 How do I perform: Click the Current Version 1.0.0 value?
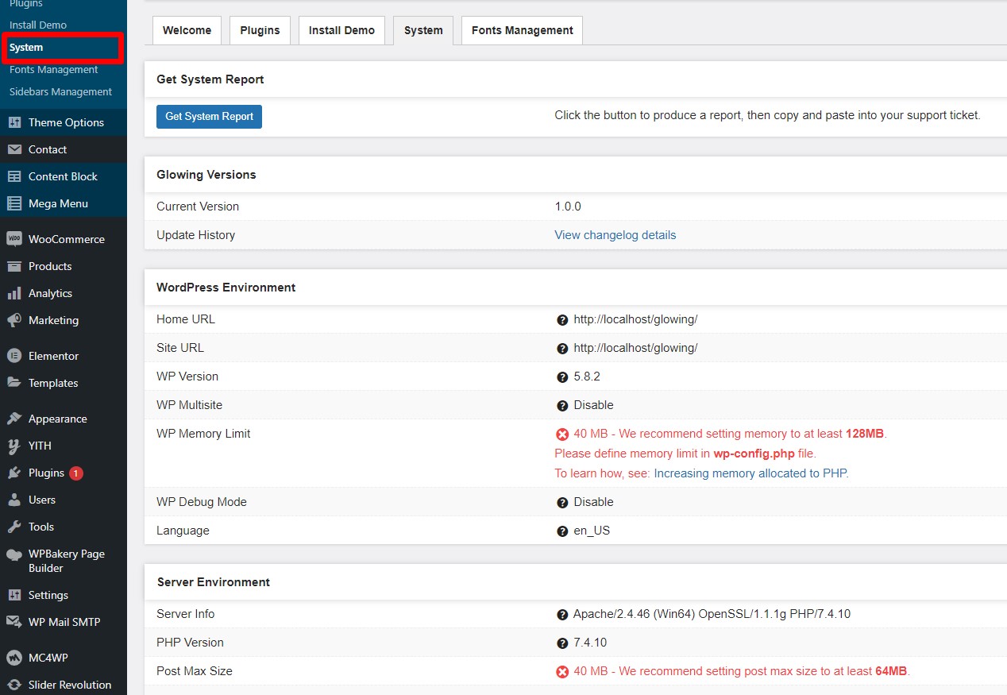click(x=568, y=207)
